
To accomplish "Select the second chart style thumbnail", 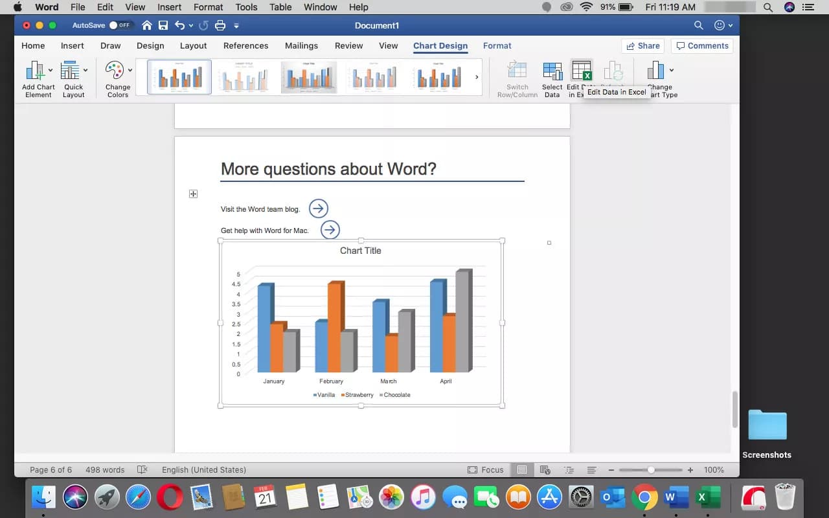I will pyautogui.click(x=244, y=77).
